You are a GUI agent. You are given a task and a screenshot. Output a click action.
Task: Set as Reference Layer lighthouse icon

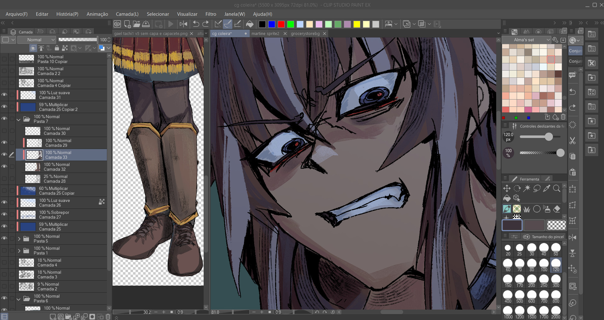click(x=41, y=48)
